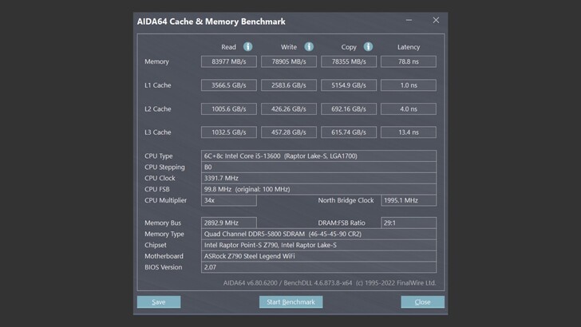The width and height of the screenshot is (581, 327).
Task: Close the benchmark window with the X
Action: tap(436, 21)
